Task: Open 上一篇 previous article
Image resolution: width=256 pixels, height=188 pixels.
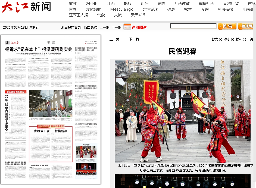Action: point(114,39)
